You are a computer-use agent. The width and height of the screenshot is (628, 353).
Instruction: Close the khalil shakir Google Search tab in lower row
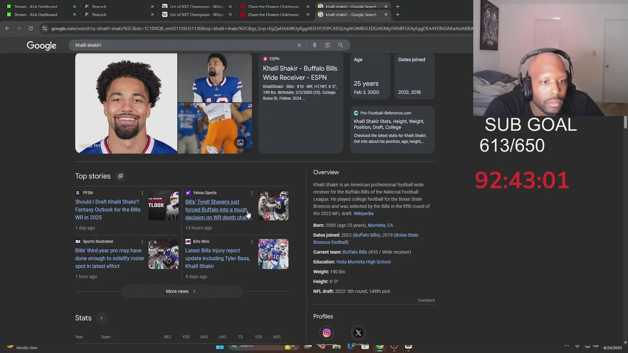(x=386, y=15)
